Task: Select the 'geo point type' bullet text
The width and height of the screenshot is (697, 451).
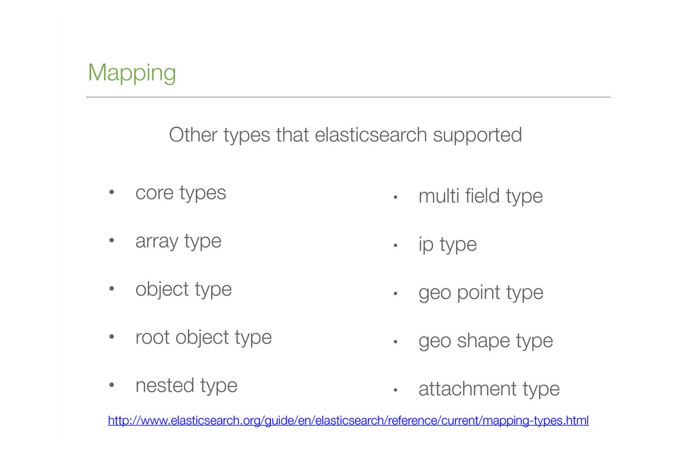Action: [481, 293]
